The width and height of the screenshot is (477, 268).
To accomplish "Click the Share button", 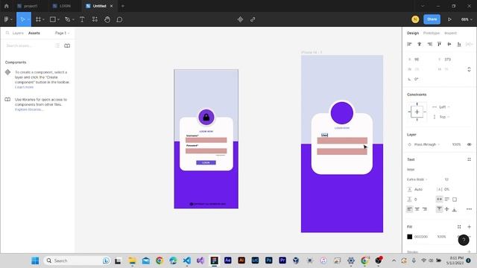I will click(x=432, y=19).
